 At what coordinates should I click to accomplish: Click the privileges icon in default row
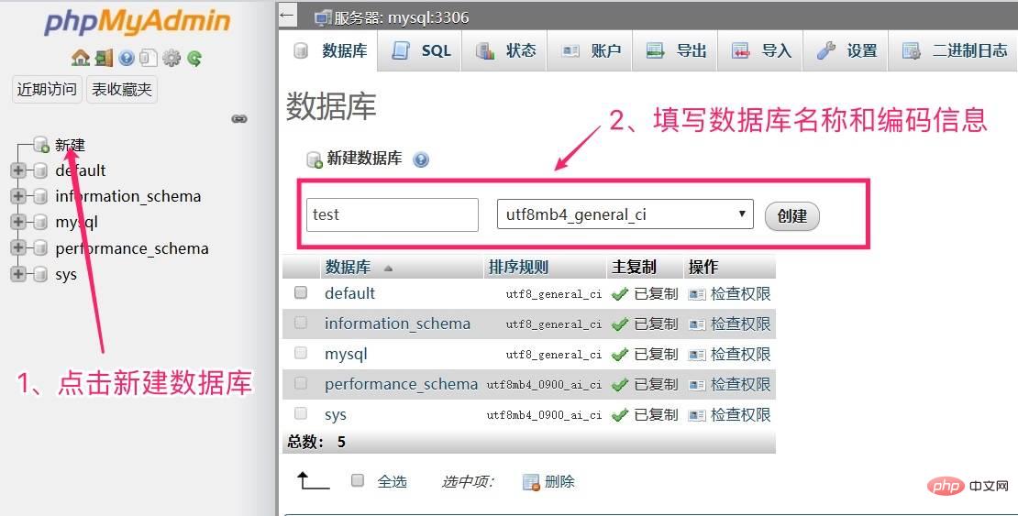coord(697,294)
